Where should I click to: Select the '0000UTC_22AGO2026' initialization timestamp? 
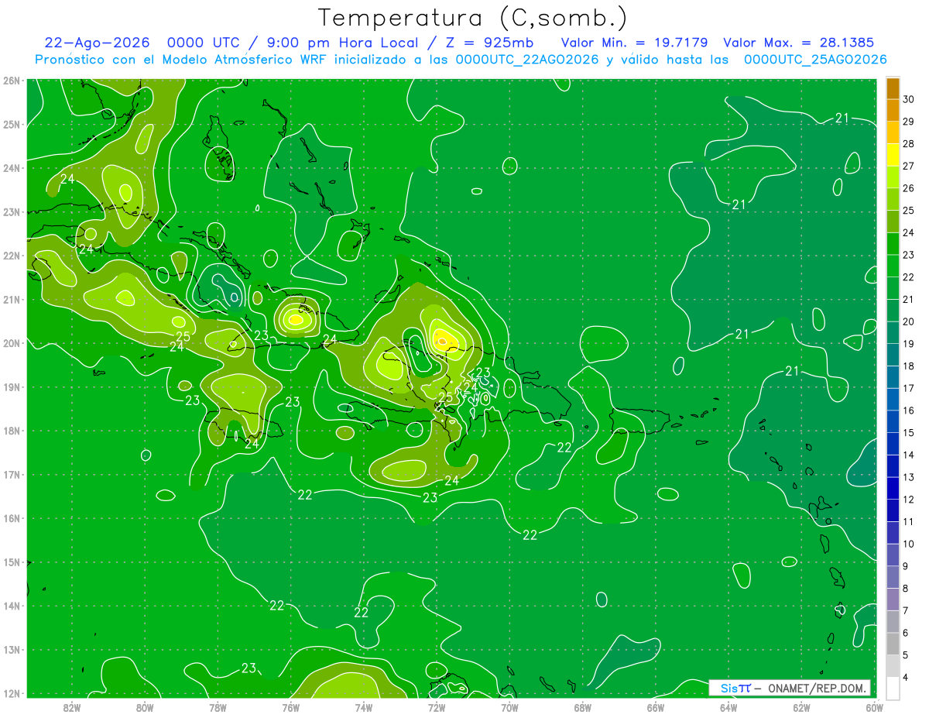click(526, 60)
